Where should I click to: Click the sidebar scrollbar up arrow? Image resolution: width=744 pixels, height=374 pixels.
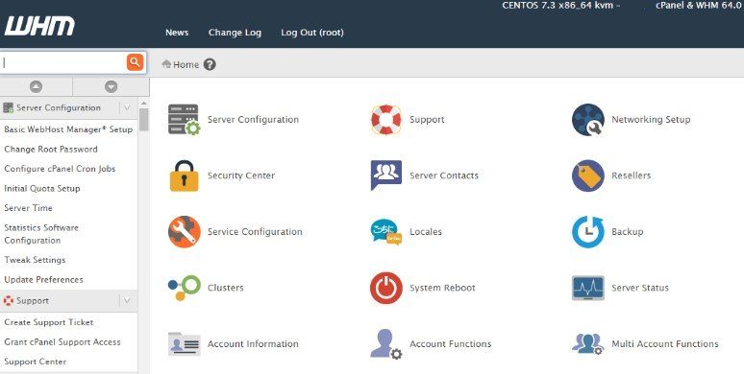point(144,104)
